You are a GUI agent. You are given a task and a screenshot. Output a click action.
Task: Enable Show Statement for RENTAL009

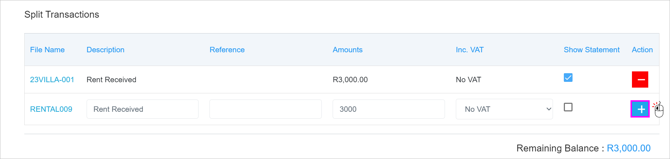click(x=568, y=107)
